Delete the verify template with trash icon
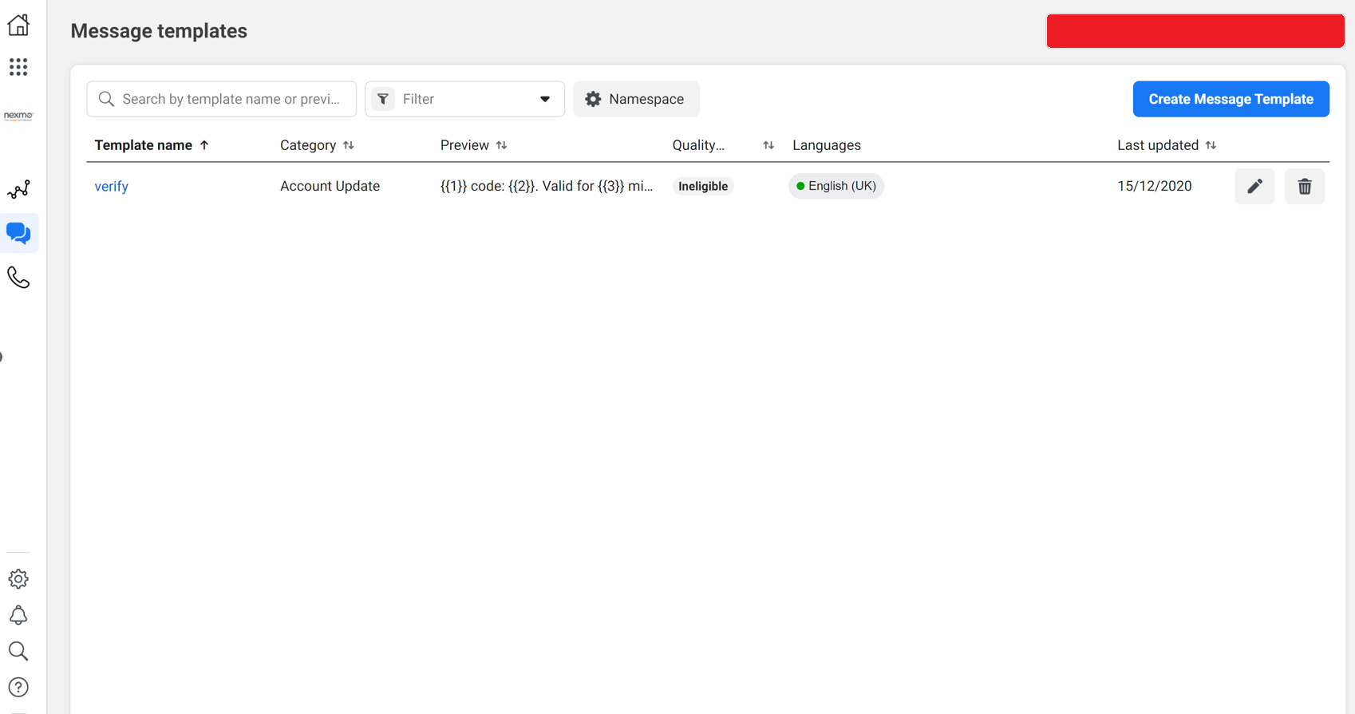 click(x=1305, y=187)
